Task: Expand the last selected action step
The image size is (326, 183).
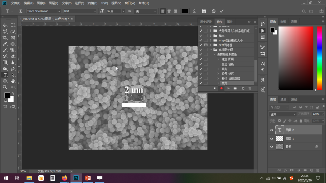Action: coord(218,83)
